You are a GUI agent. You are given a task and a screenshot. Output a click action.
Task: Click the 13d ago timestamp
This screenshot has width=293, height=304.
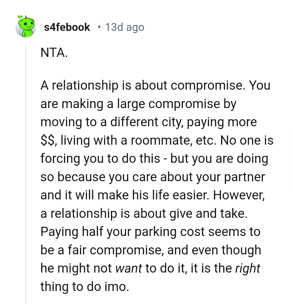(x=125, y=27)
